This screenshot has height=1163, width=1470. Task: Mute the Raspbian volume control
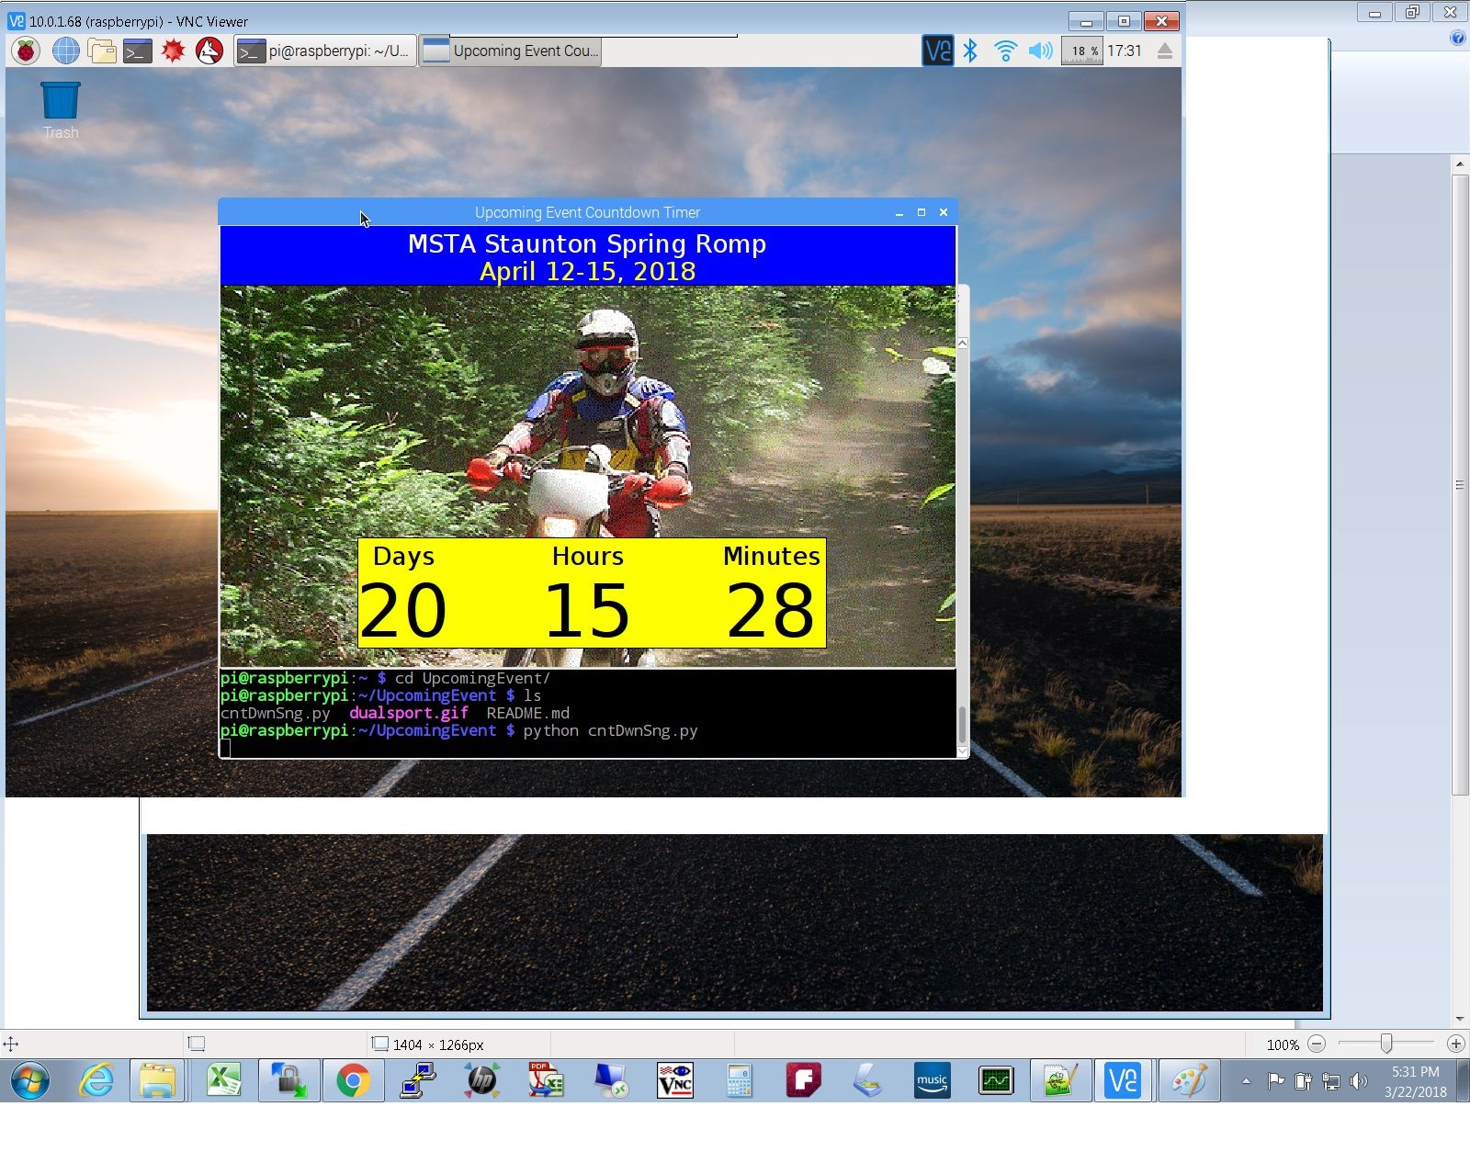tap(1039, 51)
